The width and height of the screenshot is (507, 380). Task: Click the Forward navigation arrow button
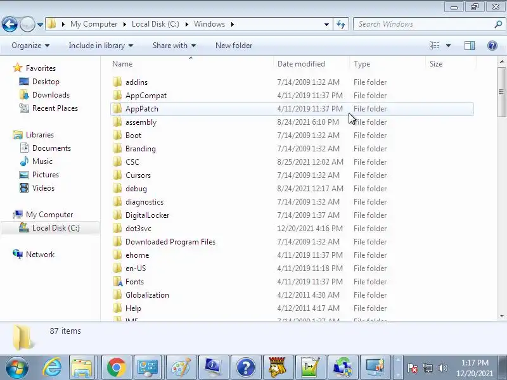point(27,24)
